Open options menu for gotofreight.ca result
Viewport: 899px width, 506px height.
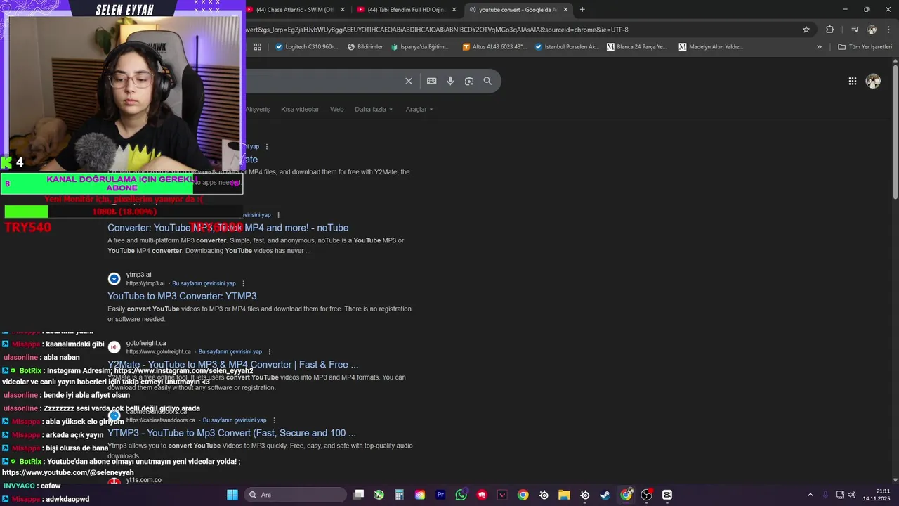point(270,351)
